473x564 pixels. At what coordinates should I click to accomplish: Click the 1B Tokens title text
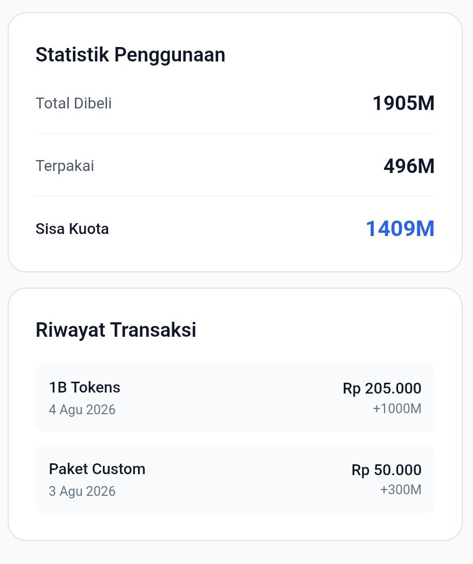click(x=85, y=387)
